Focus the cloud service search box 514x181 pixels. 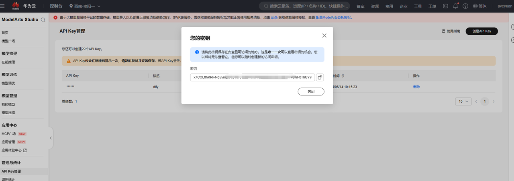304,6
